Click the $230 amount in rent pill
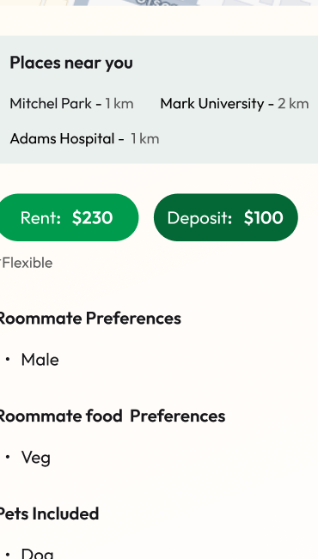This screenshot has width=318, height=559. click(x=93, y=217)
